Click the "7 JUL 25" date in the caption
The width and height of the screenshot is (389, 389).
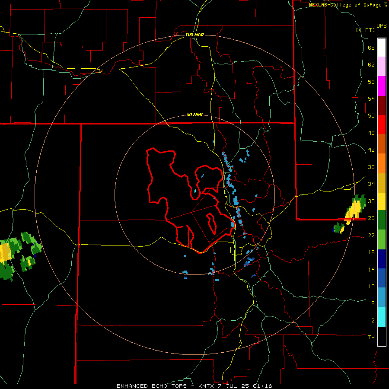click(233, 386)
